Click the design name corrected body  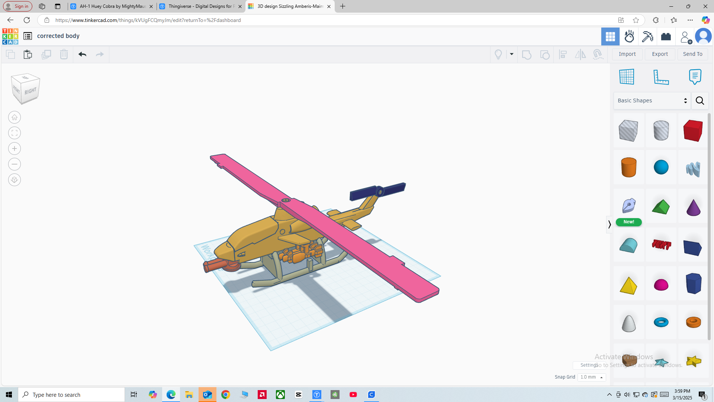point(58,36)
